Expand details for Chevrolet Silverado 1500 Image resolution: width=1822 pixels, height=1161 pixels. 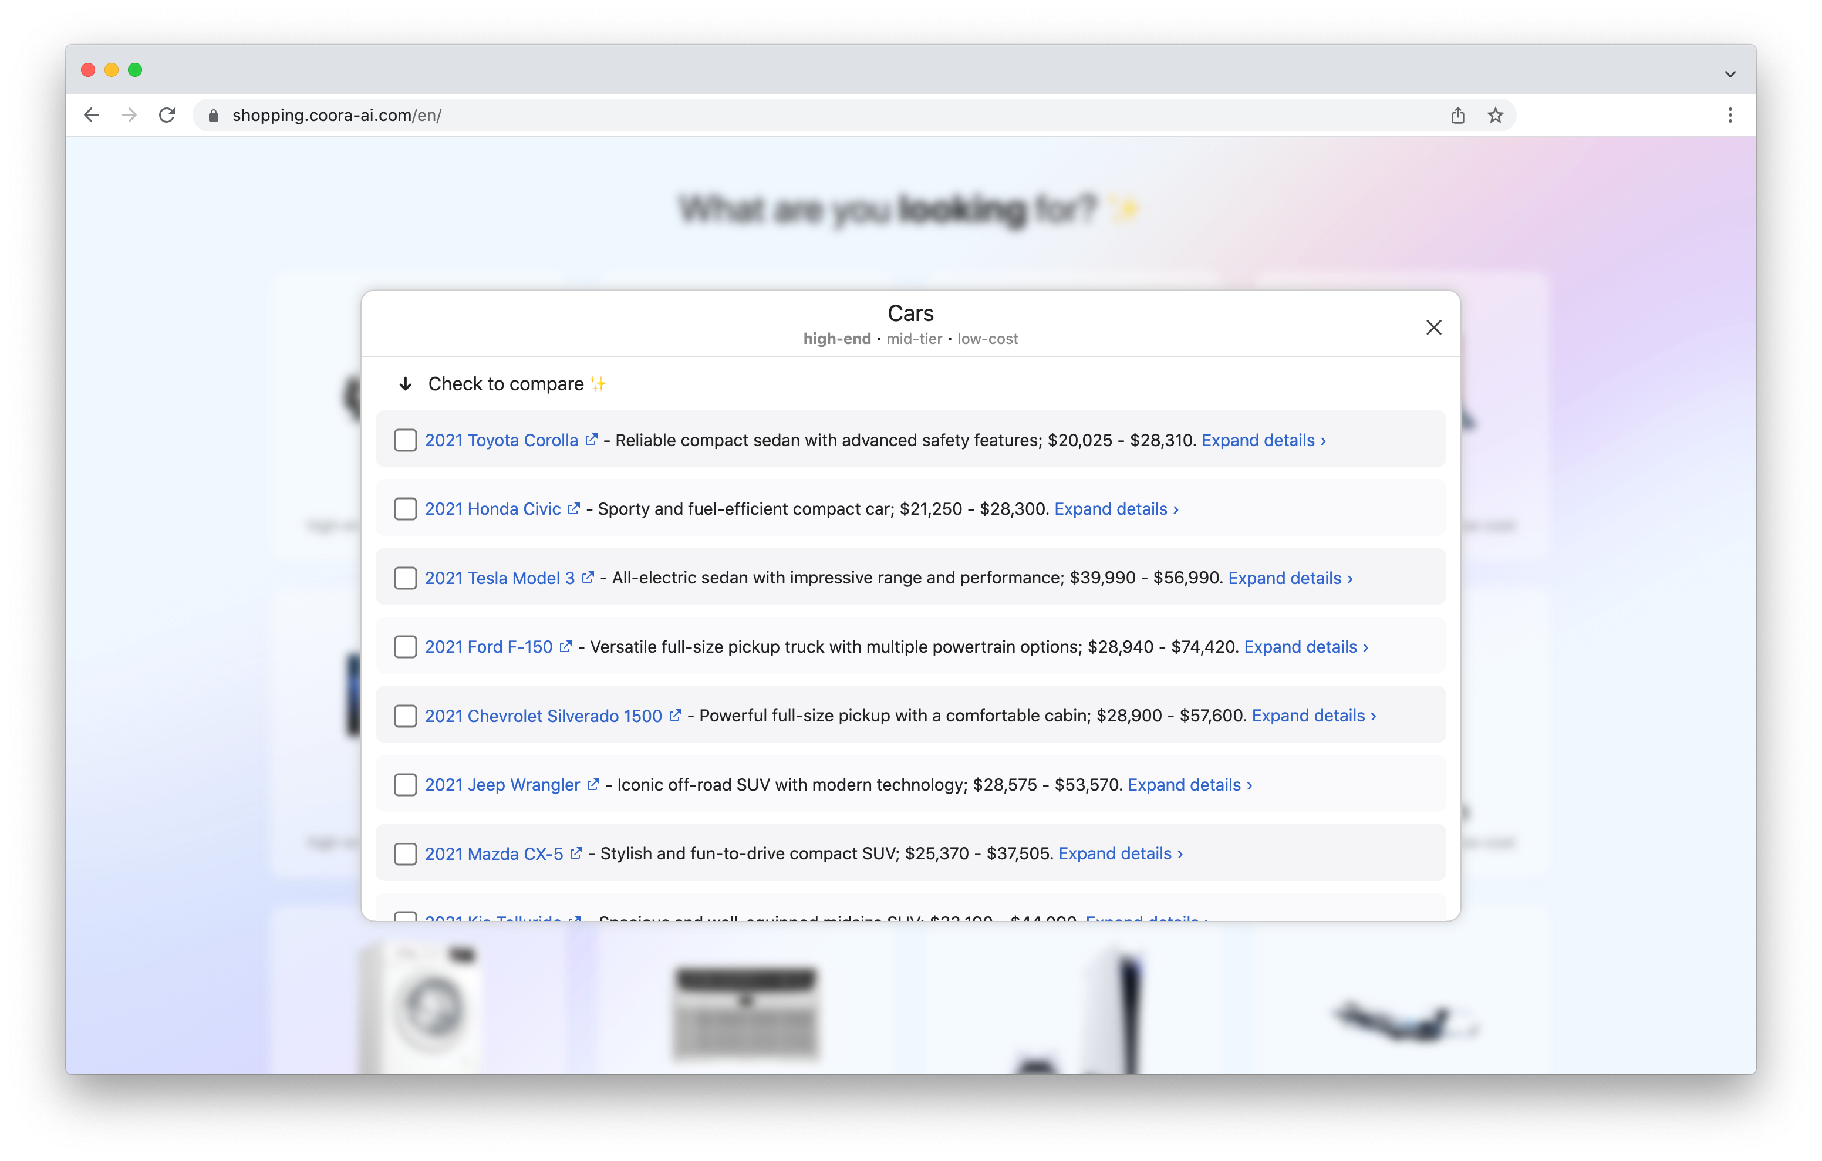(x=1314, y=716)
